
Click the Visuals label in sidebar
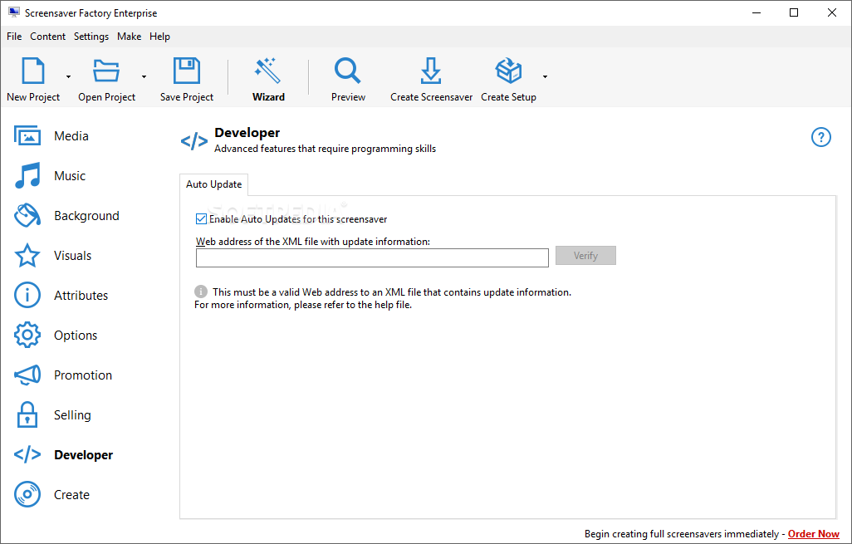(73, 256)
